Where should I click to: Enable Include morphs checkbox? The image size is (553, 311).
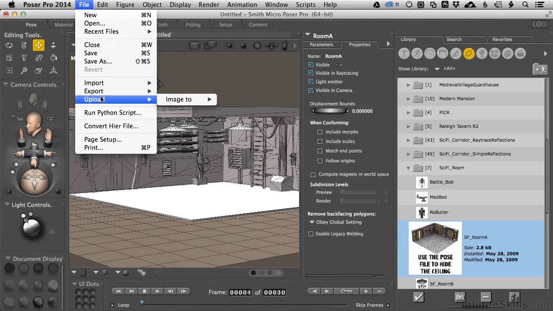point(320,132)
